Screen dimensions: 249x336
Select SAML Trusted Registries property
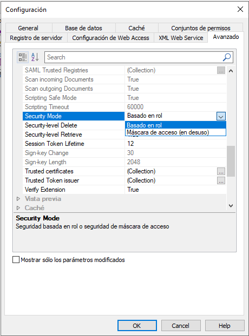coord(74,70)
